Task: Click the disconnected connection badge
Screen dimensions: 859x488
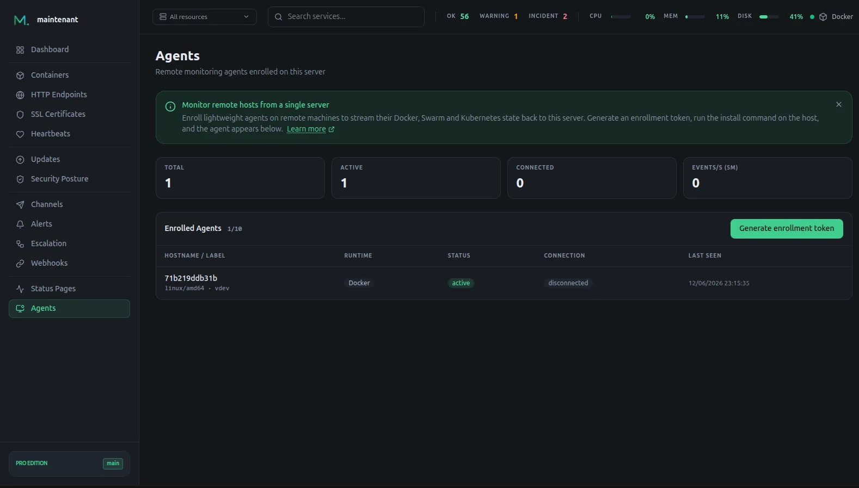Action: (x=568, y=283)
